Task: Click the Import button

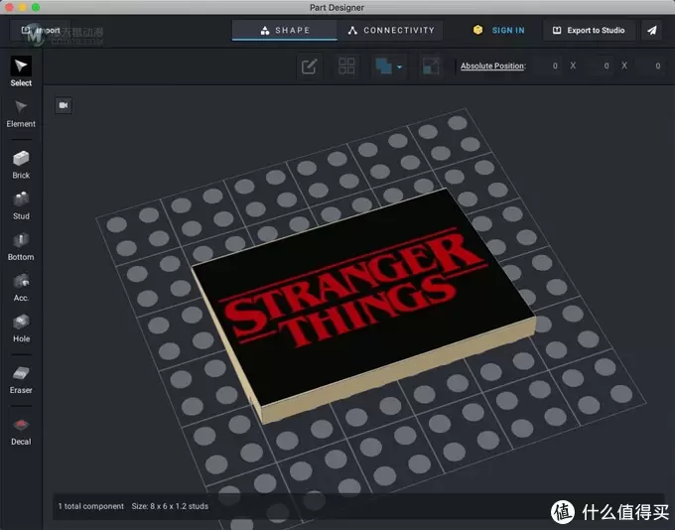Action: point(41,30)
